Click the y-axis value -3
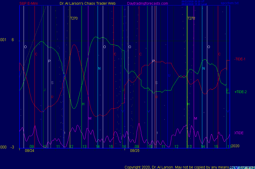The image size is (255, 169). click(x=12, y=147)
